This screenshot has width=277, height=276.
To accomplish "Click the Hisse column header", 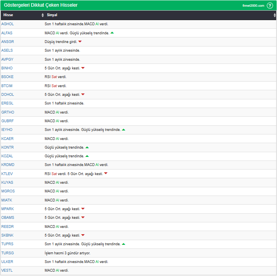I will 8,15.
